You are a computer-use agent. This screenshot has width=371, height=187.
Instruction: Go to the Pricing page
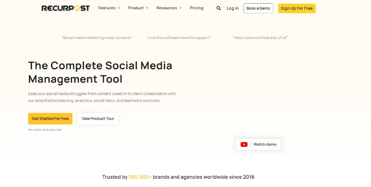pyautogui.click(x=197, y=8)
